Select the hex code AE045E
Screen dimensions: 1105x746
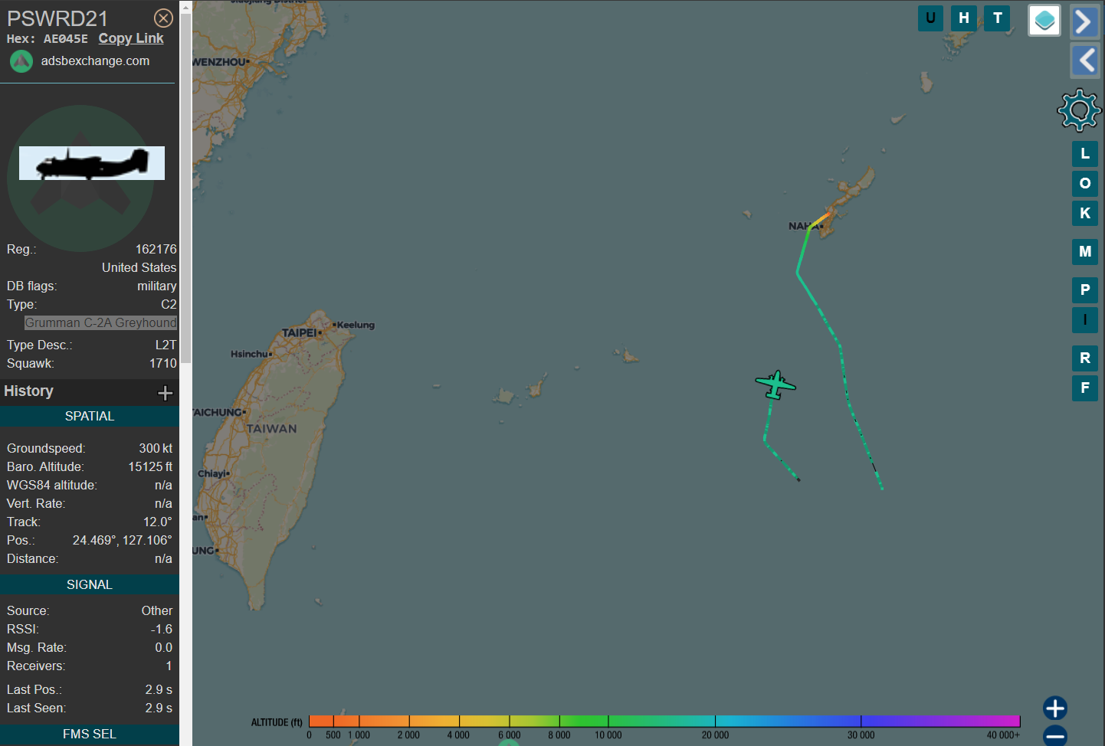(66, 39)
